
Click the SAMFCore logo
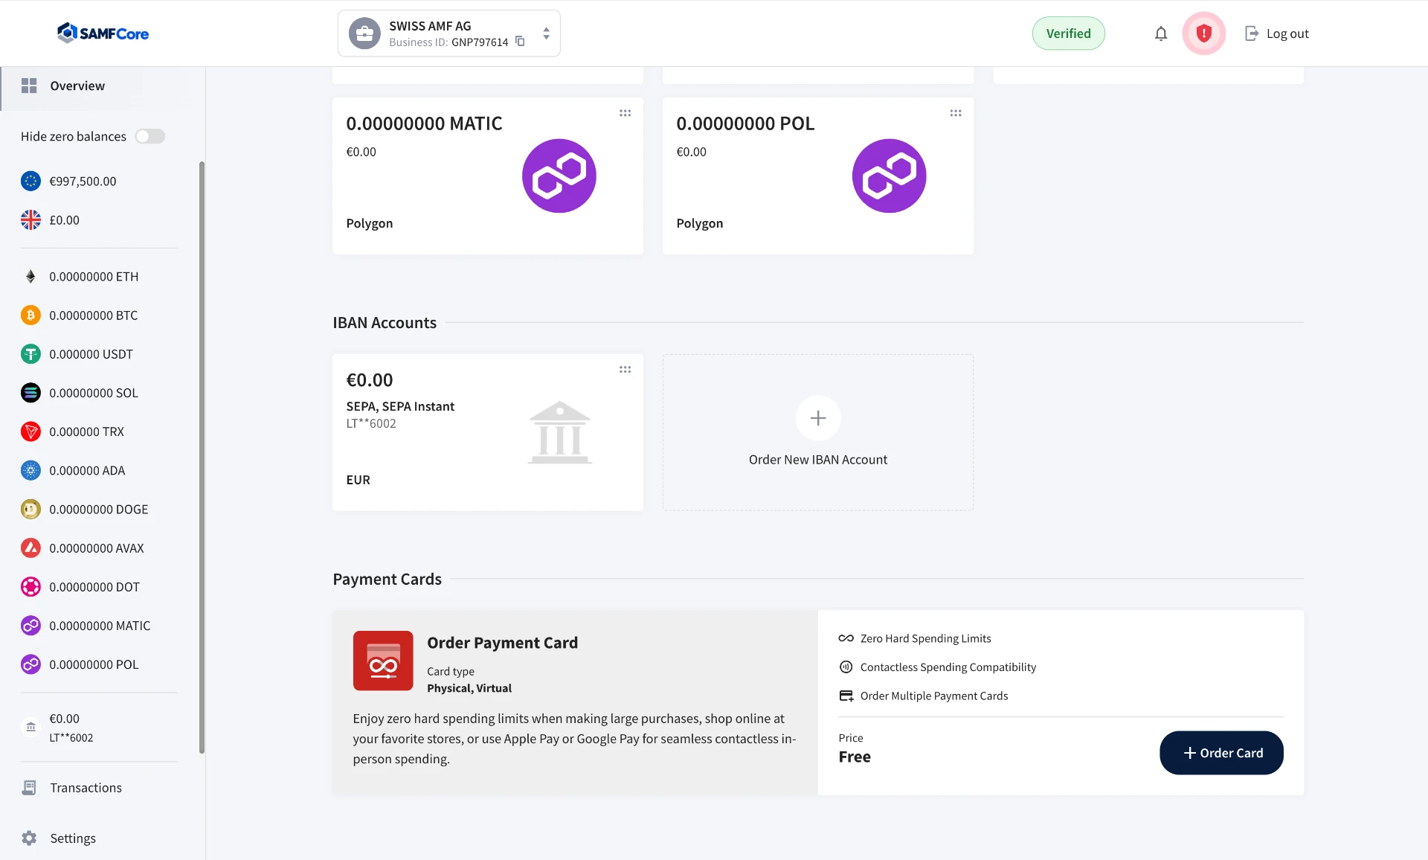coord(103,33)
